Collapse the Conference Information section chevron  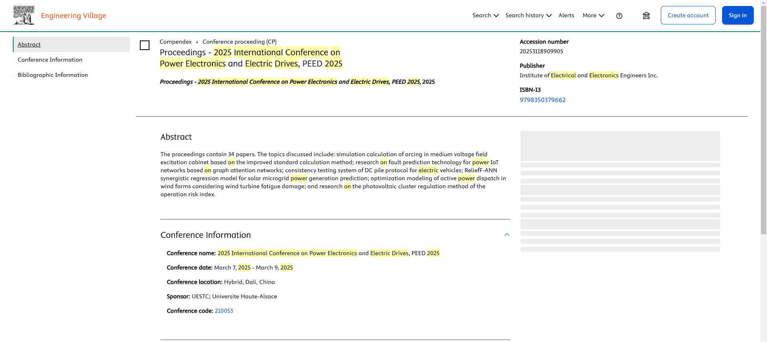507,235
